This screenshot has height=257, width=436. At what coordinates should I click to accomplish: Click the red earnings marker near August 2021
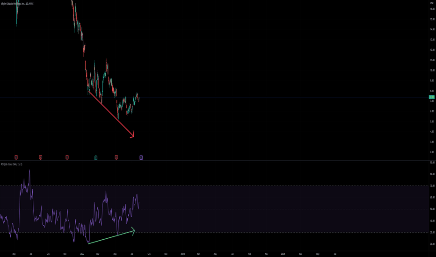coord(41,157)
